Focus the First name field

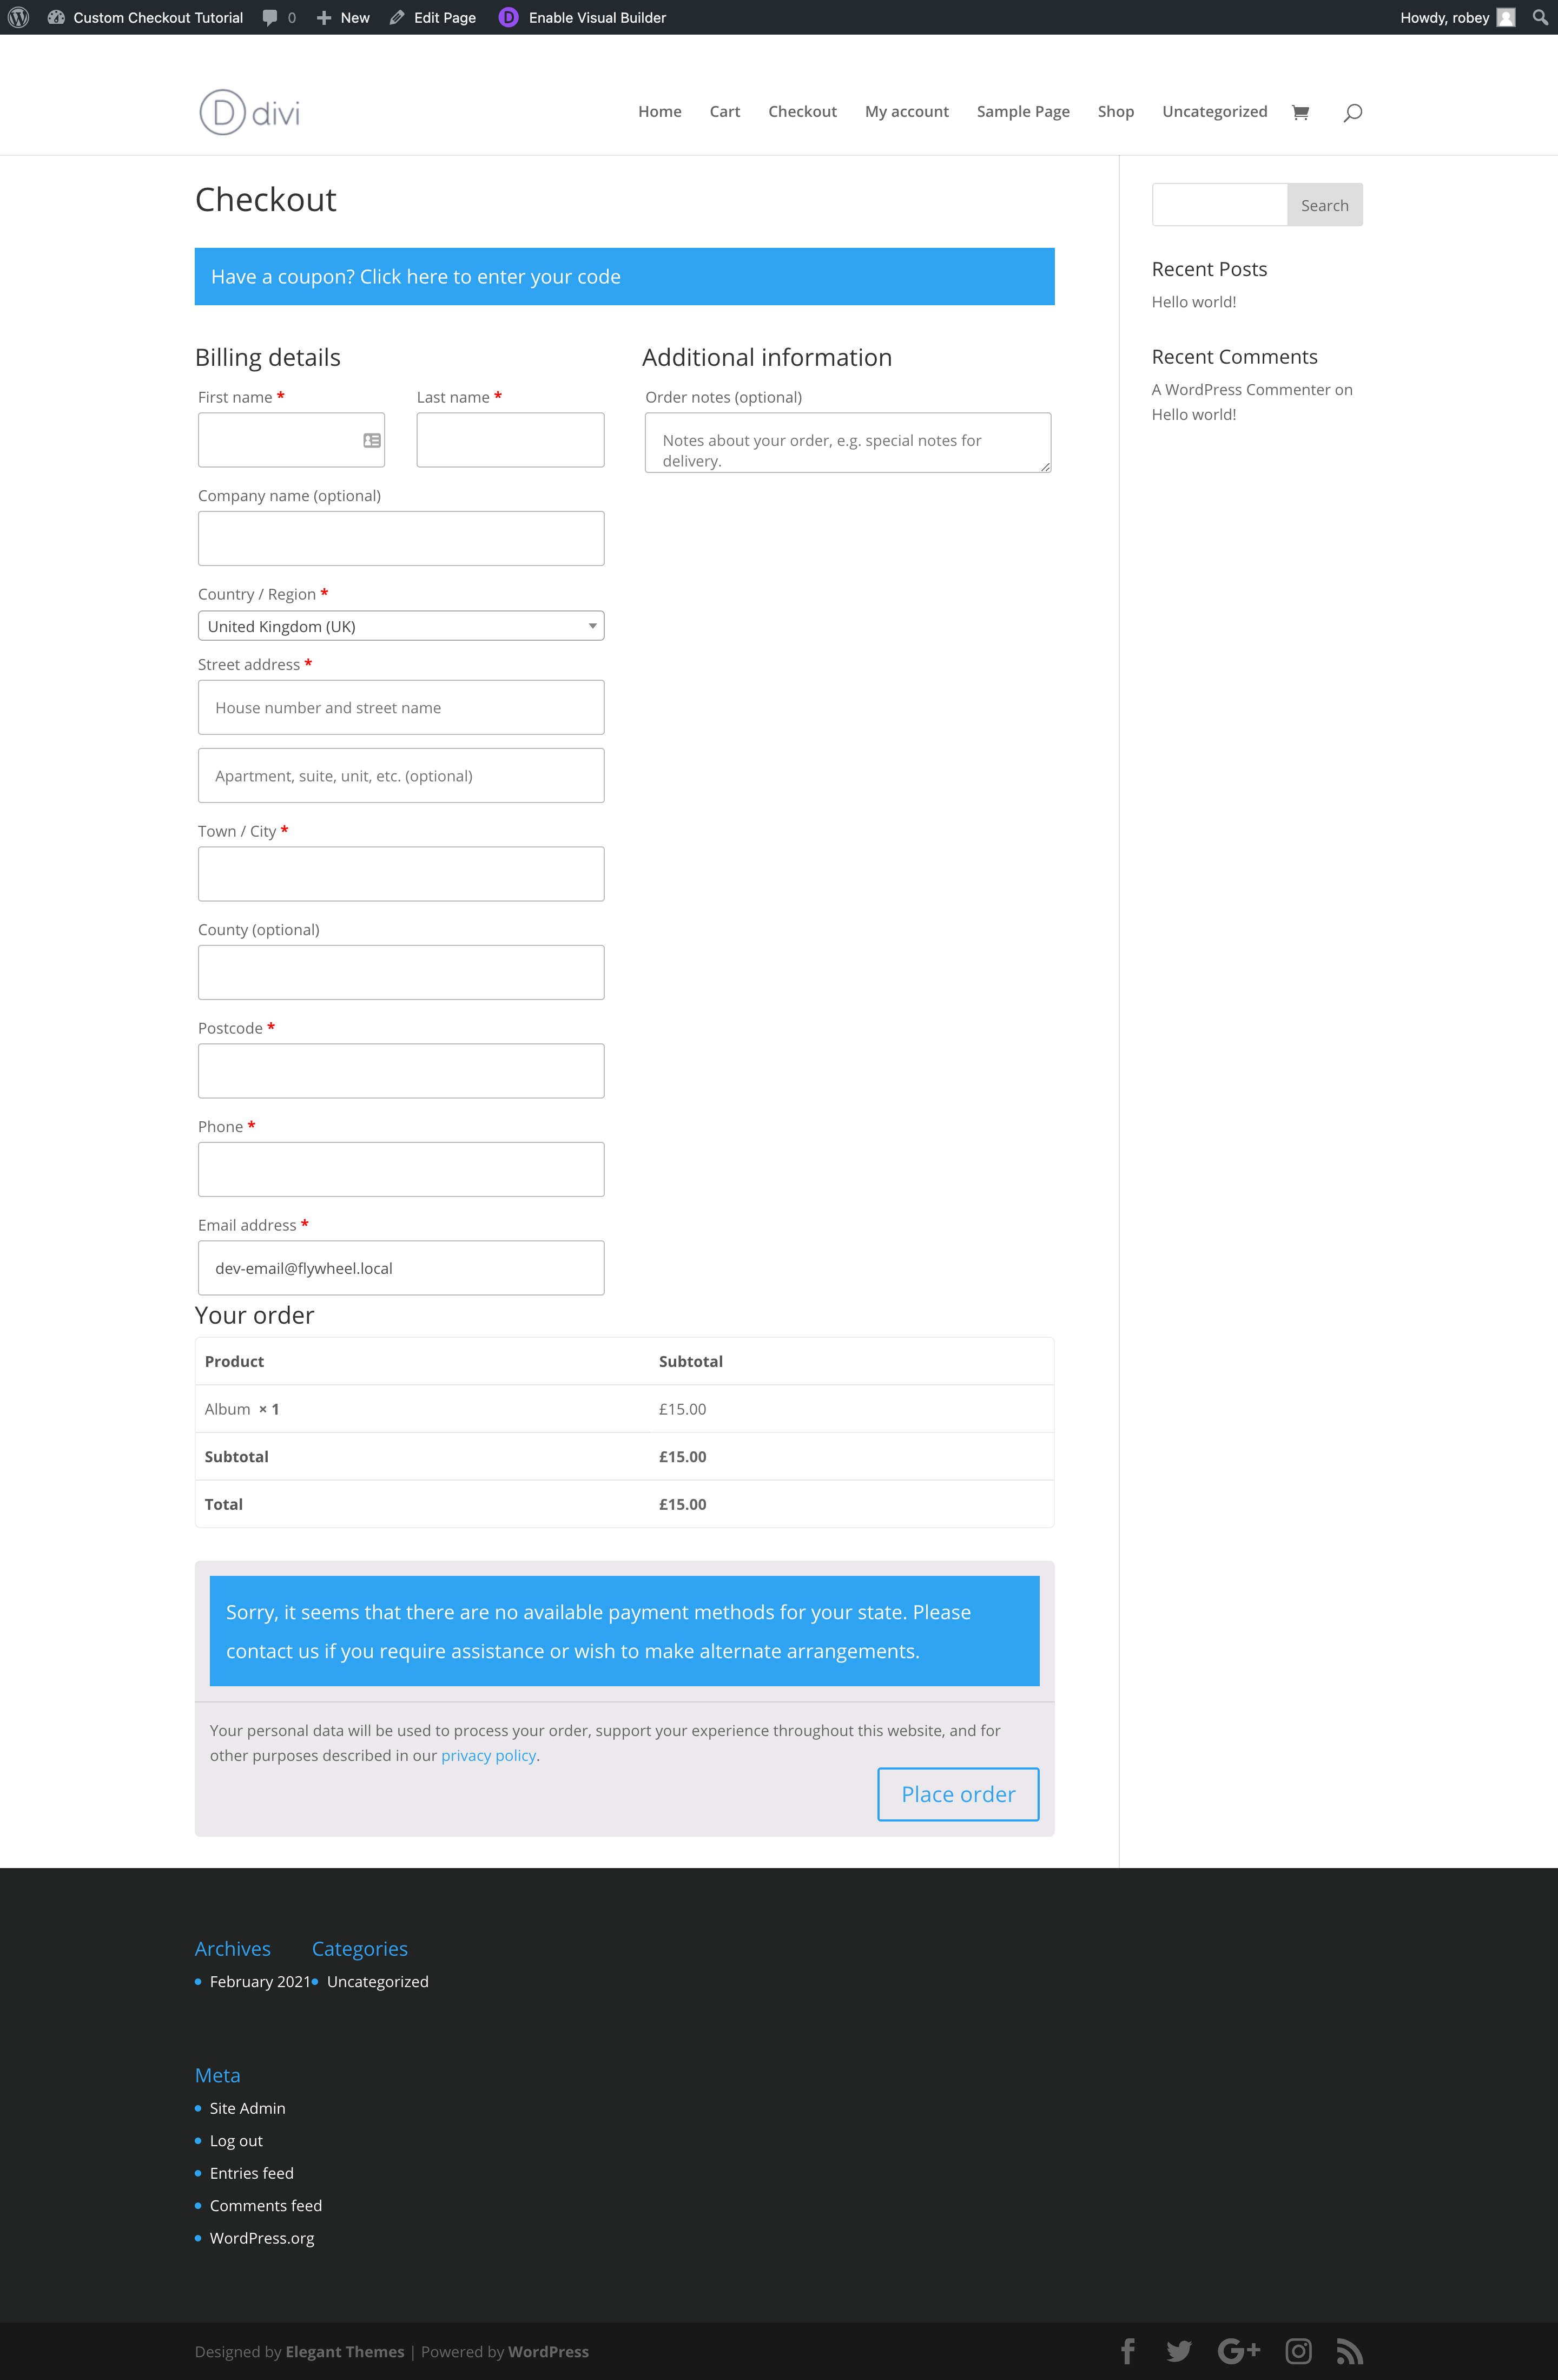291,440
